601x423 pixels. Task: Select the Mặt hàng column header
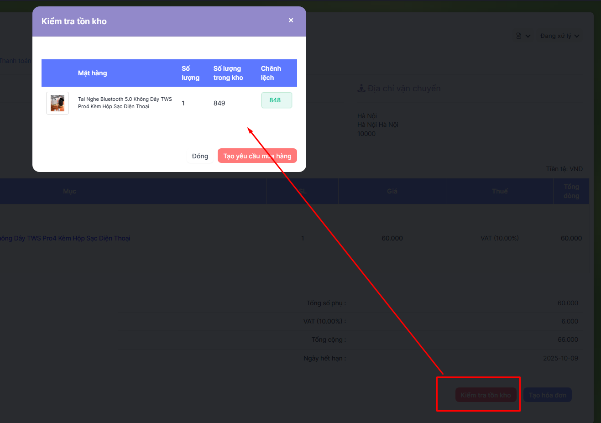point(92,73)
